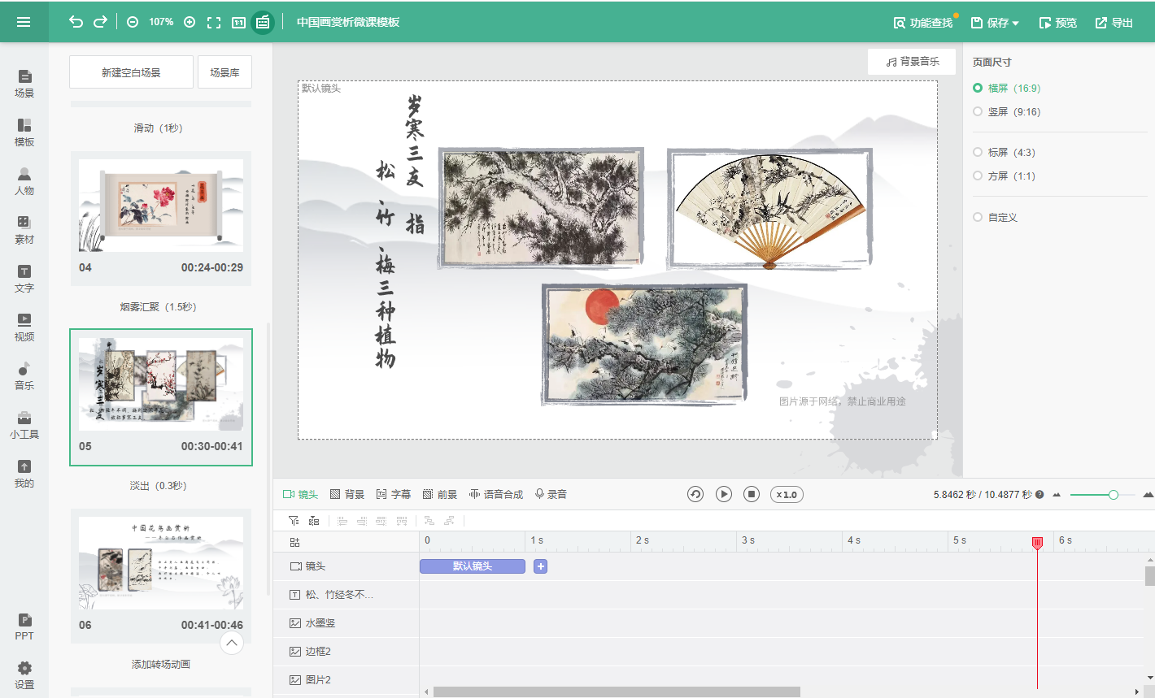Select 竖屏 (9:16) page size

(x=1007, y=111)
